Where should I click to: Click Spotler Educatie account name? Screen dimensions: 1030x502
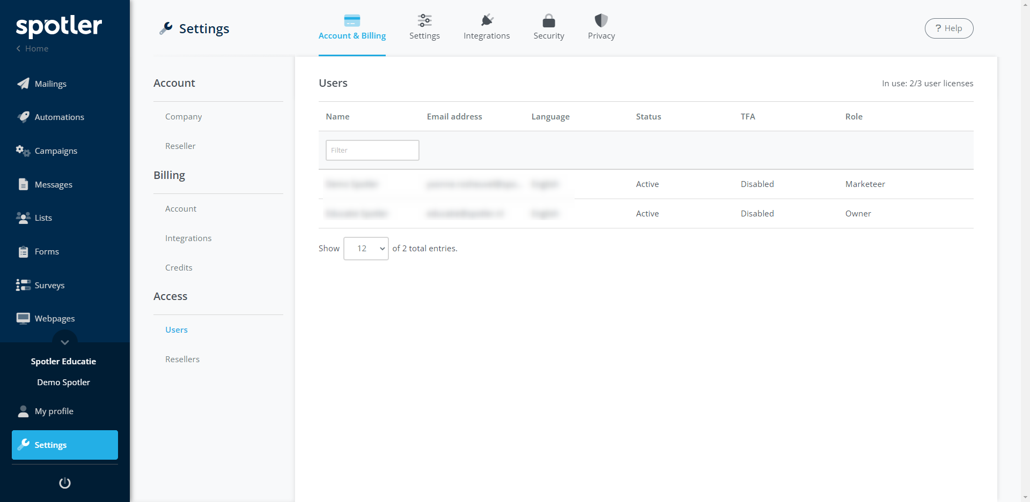(x=63, y=362)
